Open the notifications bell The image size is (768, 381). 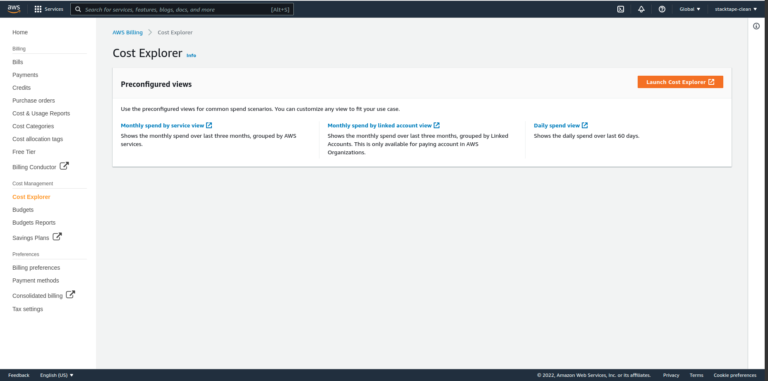tap(641, 9)
